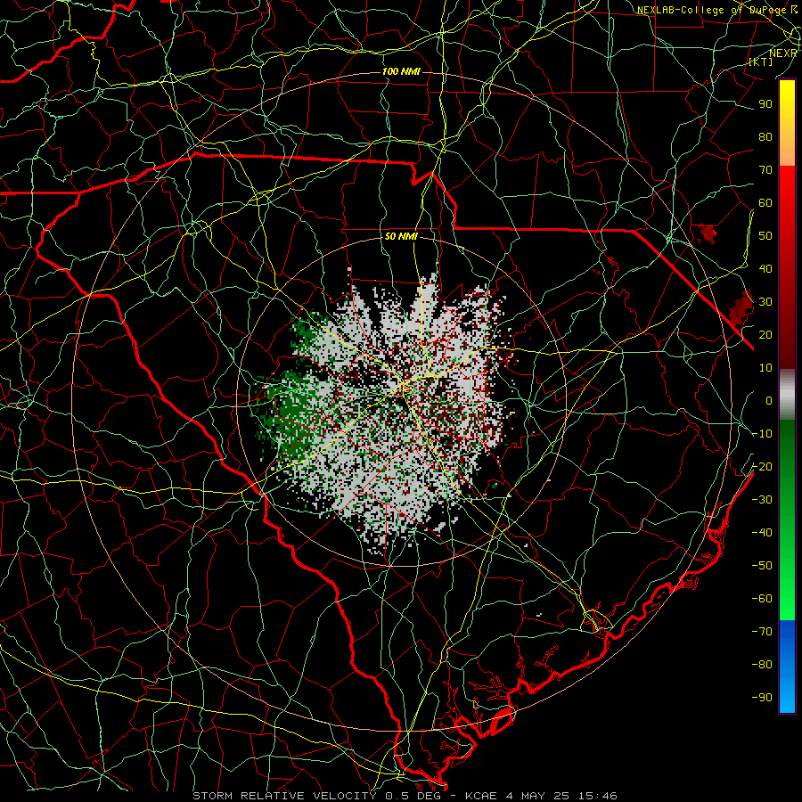
Task: Click the 70 value on velocity scale
Action: [x=765, y=170]
